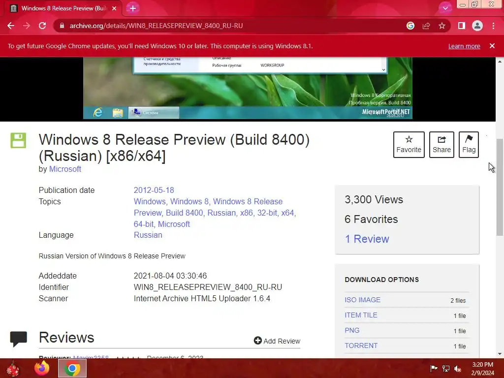This screenshot has height=378, width=504.
Task: Click the green floppy disk software icon
Action: click(18, 140)
